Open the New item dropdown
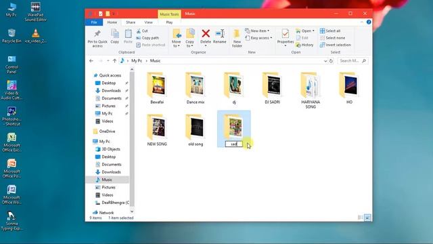Screen dimensions: 433x244 [257, 31]
